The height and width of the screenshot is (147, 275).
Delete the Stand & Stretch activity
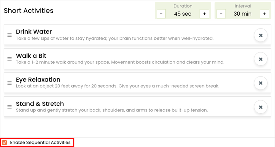tap(260, 107)
